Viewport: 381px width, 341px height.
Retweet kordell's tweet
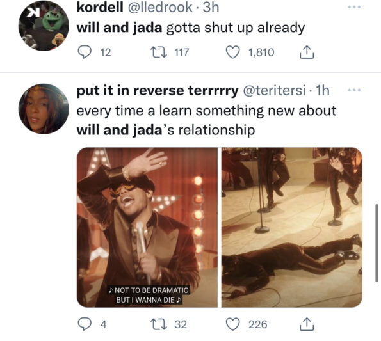coord(159,52)
